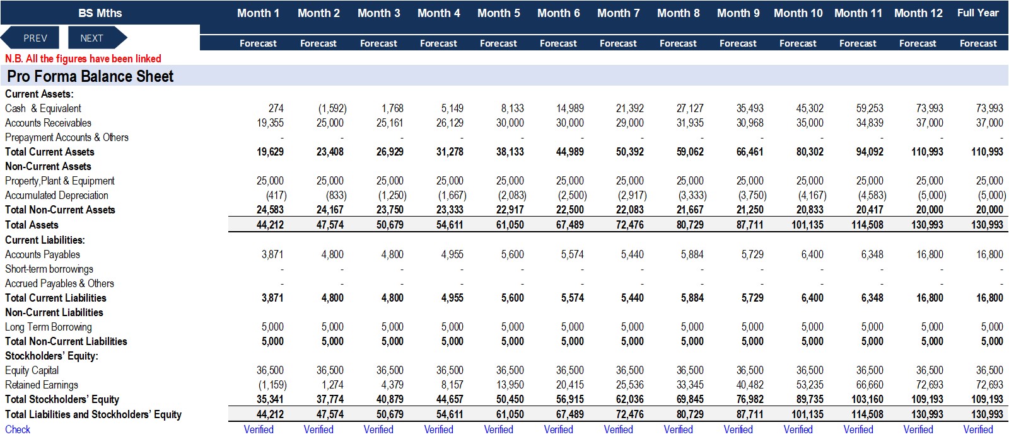Screen dimensions: 1009x437
Task: Select the Non-Current Liabilities heading
Action: (54, 312)
